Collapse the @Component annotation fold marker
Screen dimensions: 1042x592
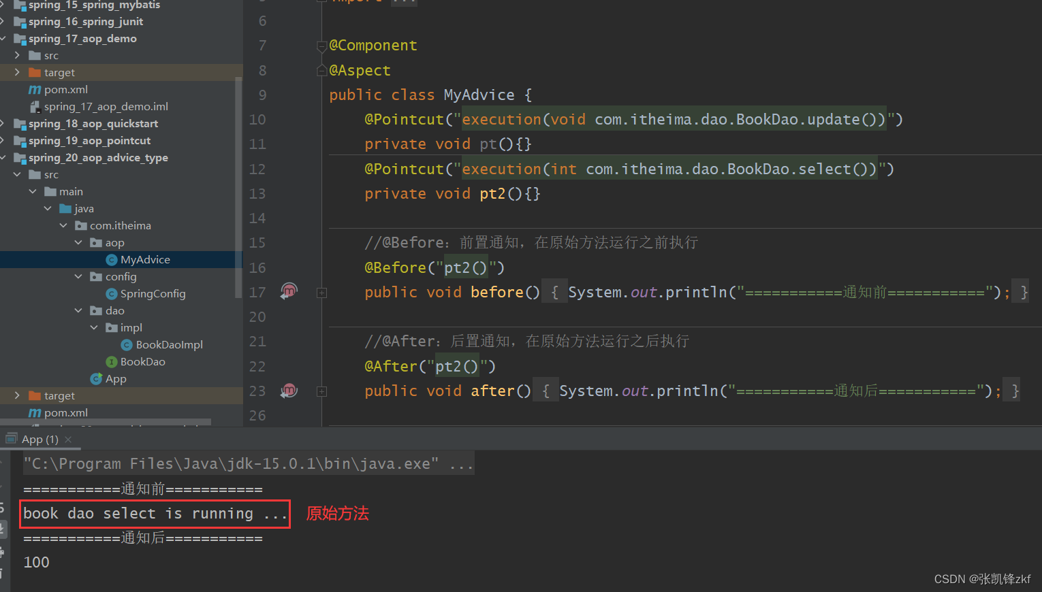click(321, 46)
